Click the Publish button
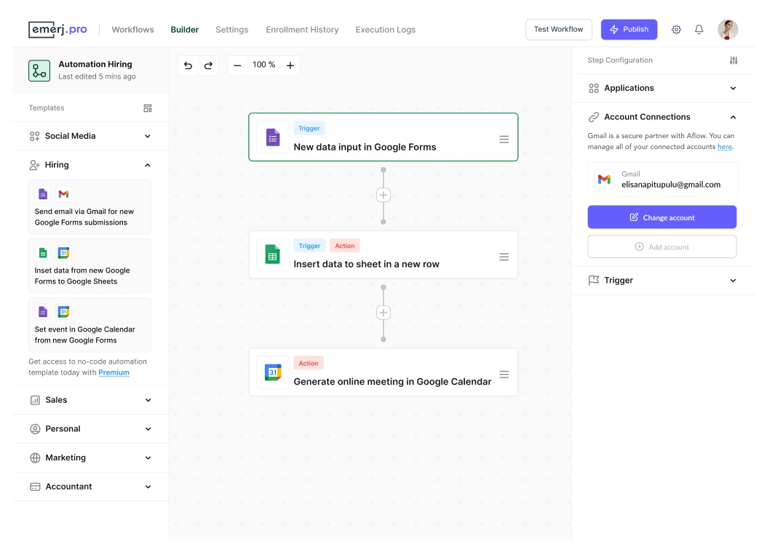The height and width of the screenshot is (552, 767). 629,29
